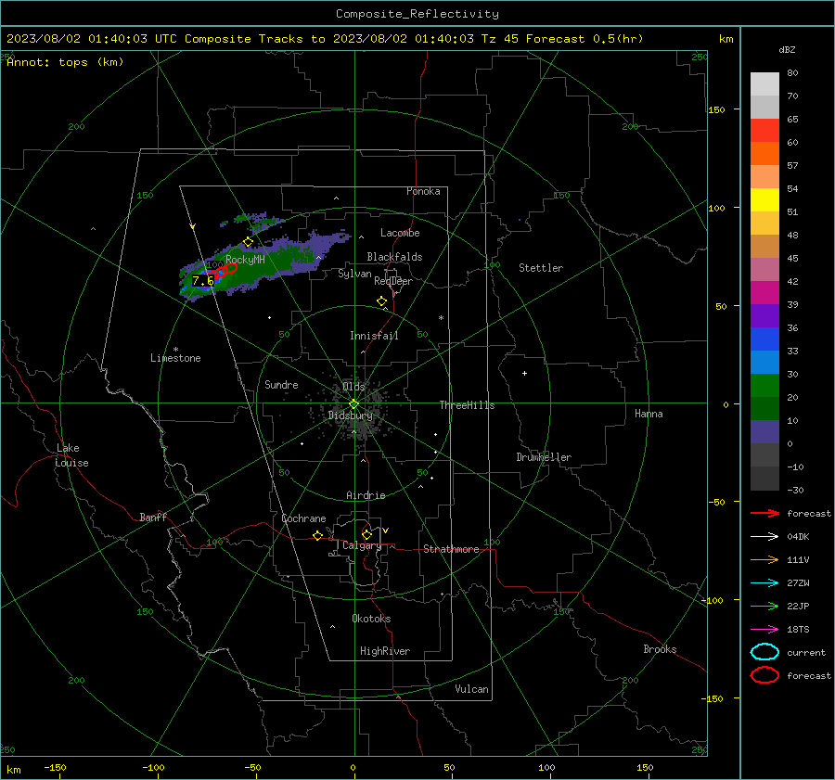Click the Airdrie label
835x780 pixels.
(366, 495)
